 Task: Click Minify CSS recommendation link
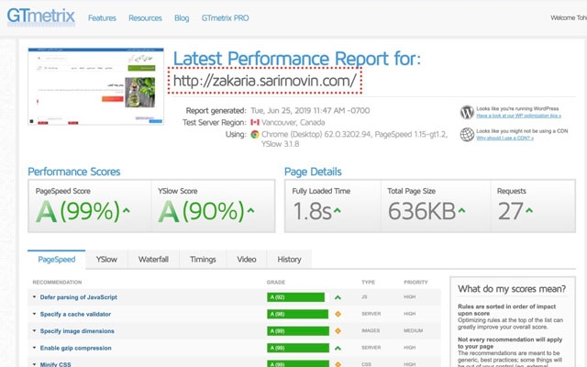pyautogui.click(x=55, y=364)
